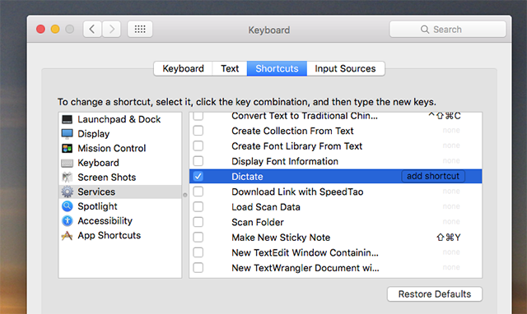Image resolution: width=527 pixels, height=314 pixels.
Task: Switch to the Keyboard tab
Action: coord(183,68)
